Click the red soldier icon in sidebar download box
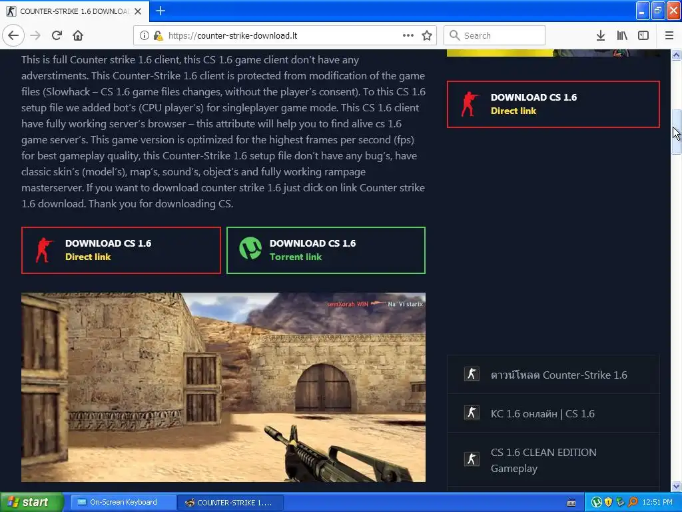Screen dimensions: 682x512 (x=470, y=104)
